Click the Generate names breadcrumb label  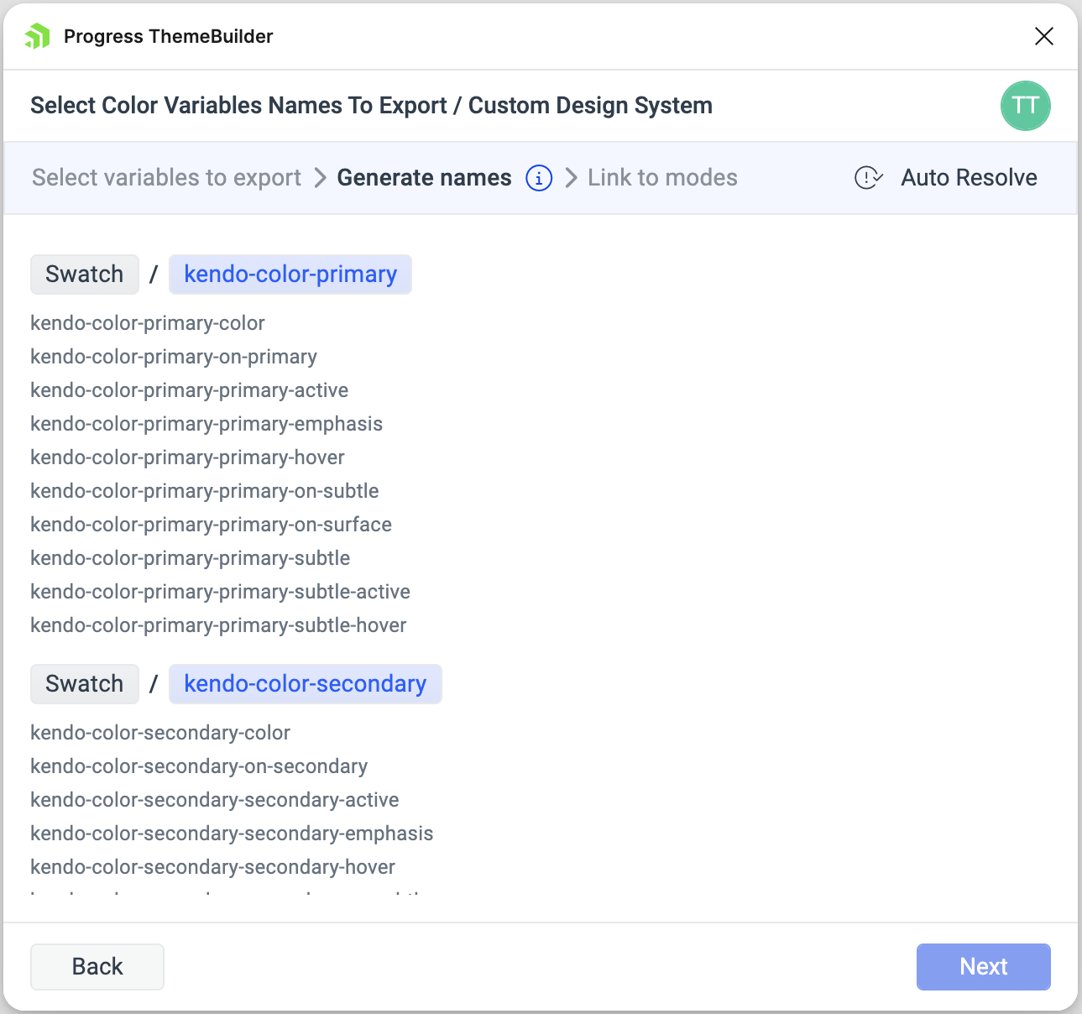tap(424, 178)
